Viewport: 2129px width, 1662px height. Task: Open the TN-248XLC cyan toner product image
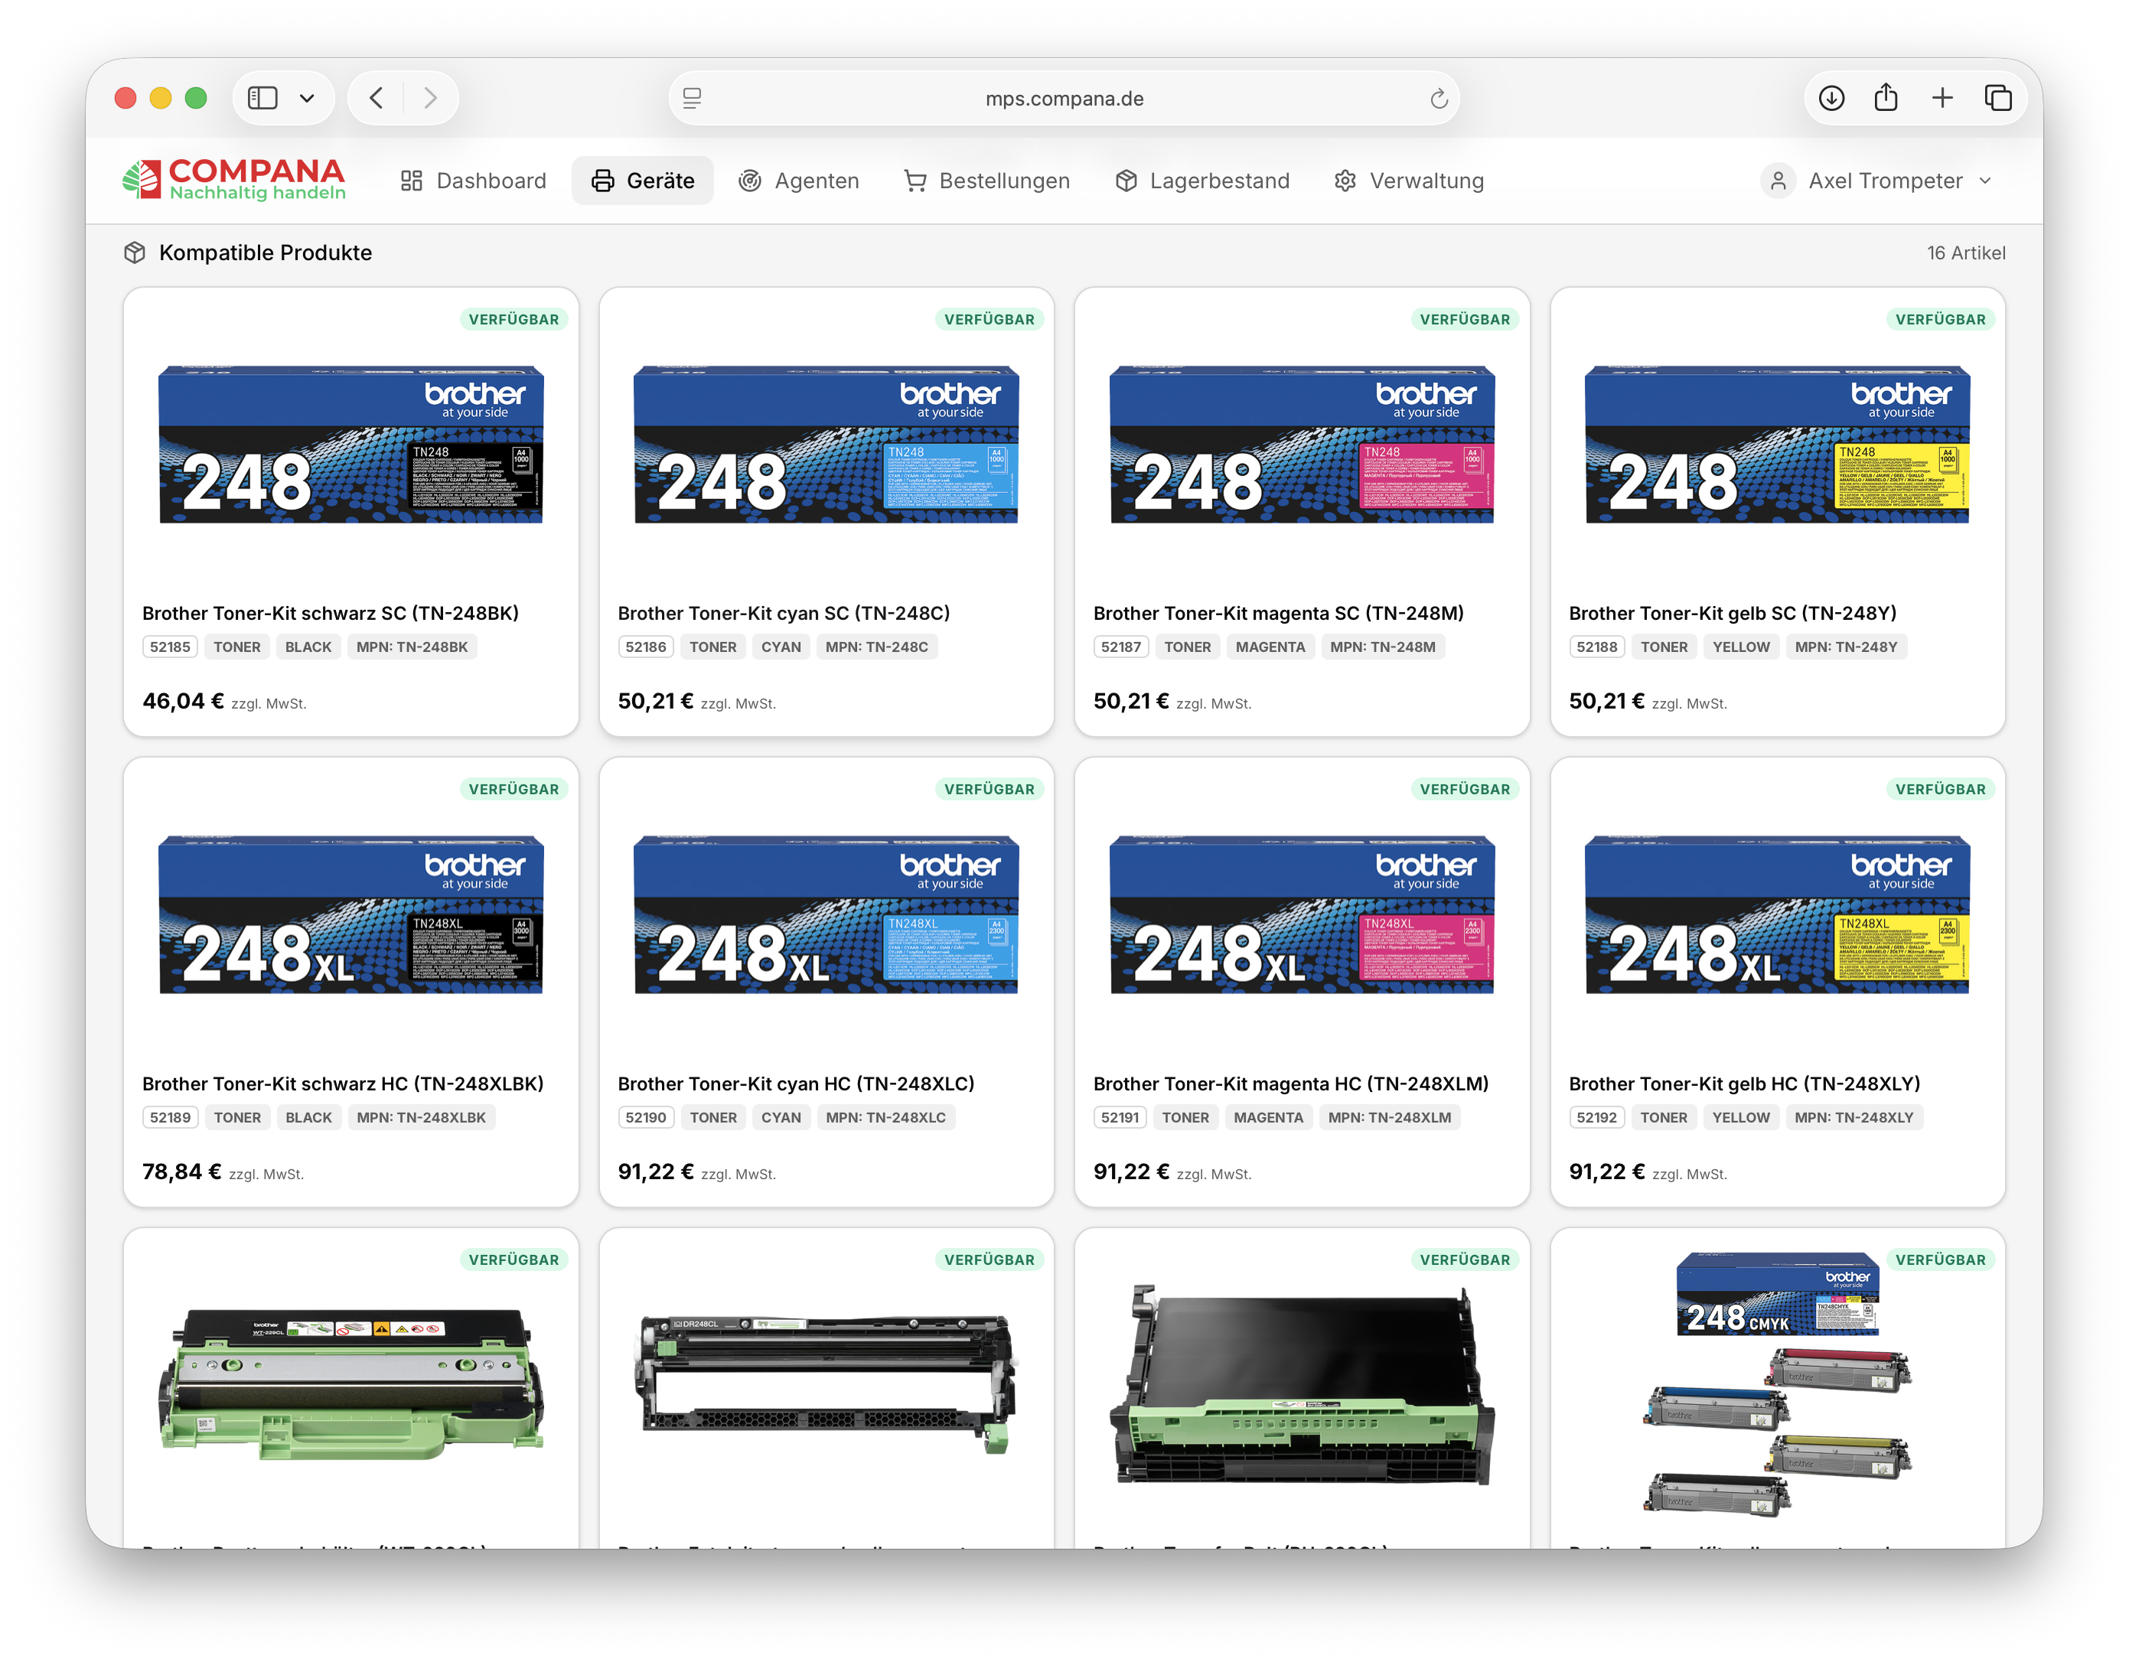coord(826,914)
